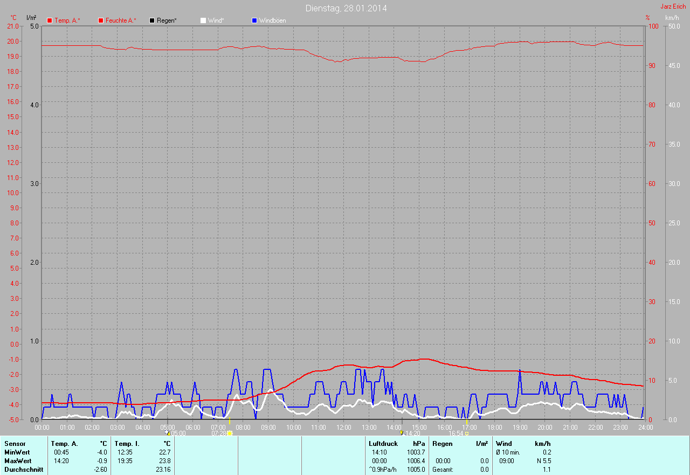Click the Regen column header in table

pos(442,444)
